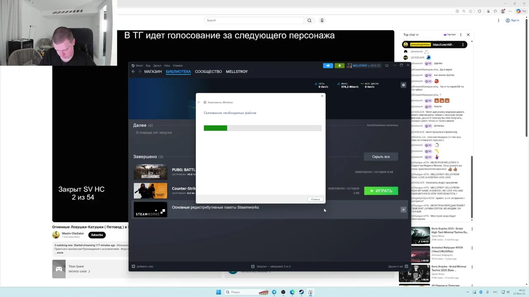Switch to СООБЩЕСТВО tab
Image resolution: width=529 pixels, height=297 pixels.
[x=208, y=71]
